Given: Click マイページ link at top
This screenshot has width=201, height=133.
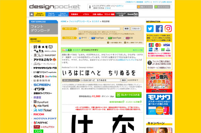Looking at the screenshot, I should pyautogui.click(x=157, y=2).
